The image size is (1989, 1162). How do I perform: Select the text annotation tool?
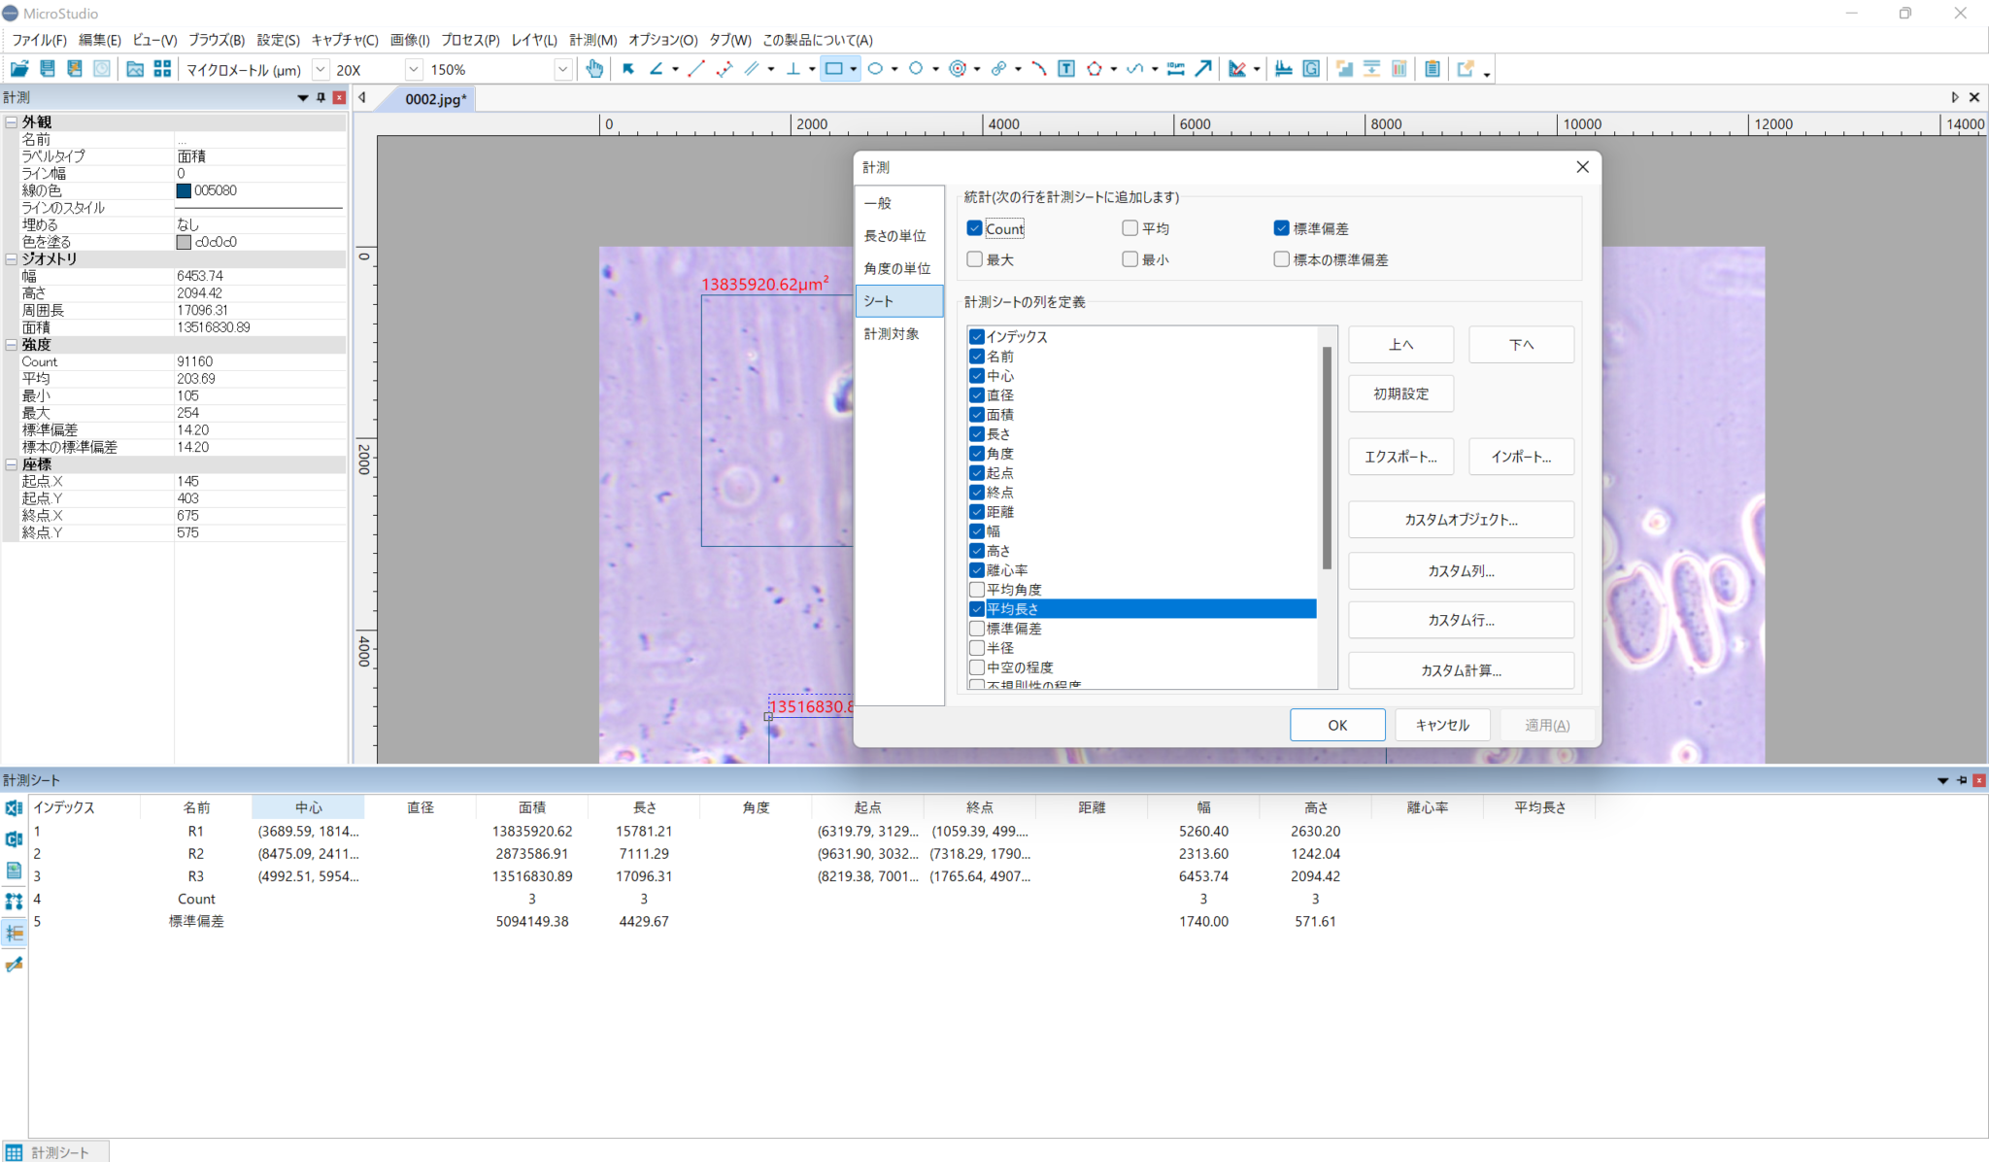coord(1066,69)
